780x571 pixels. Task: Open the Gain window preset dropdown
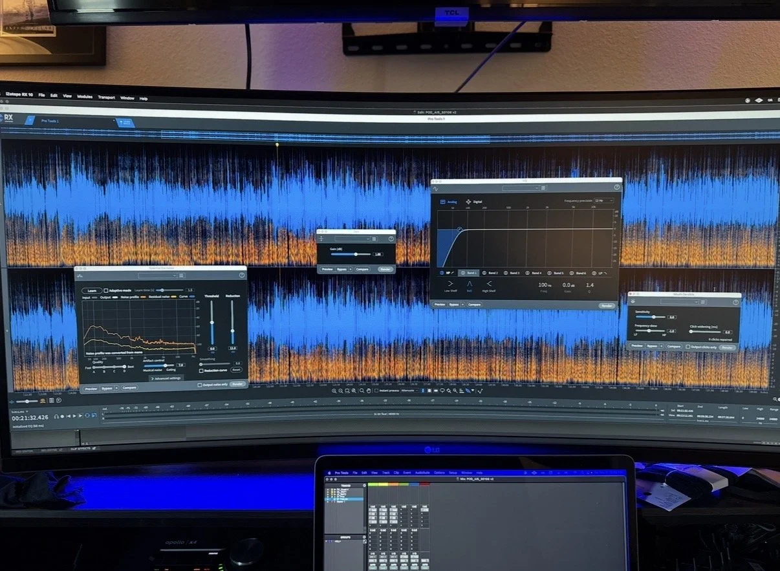353,239
